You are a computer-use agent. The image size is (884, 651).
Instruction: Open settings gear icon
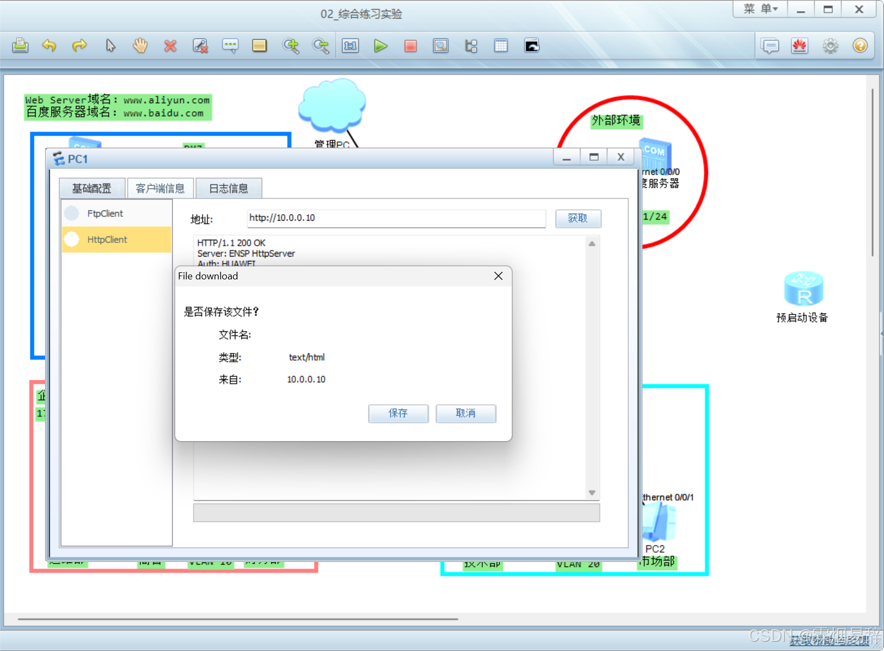[x=830, y=46]
